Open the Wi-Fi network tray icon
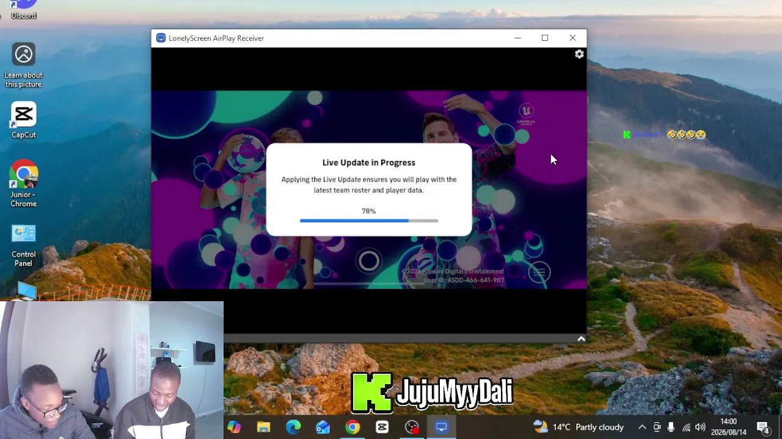The height and width of the screenshot is (439, 782). point(686,427)
